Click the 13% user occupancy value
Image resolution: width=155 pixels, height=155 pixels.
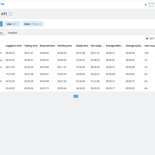tap(146, 53)
